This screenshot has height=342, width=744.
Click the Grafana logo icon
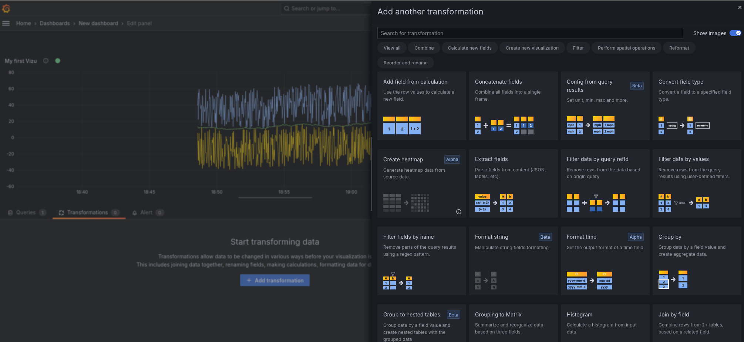(6, 8)
